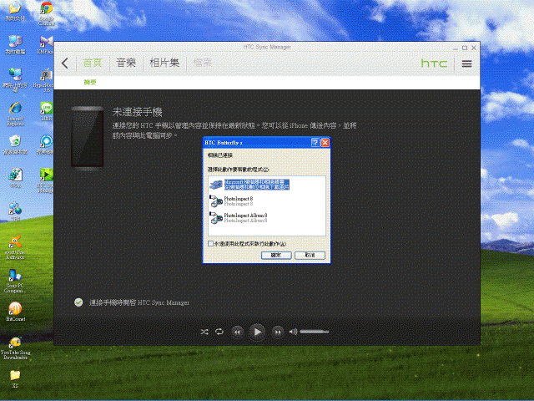Skip to the previous track
534x401 pixels.
237,332
